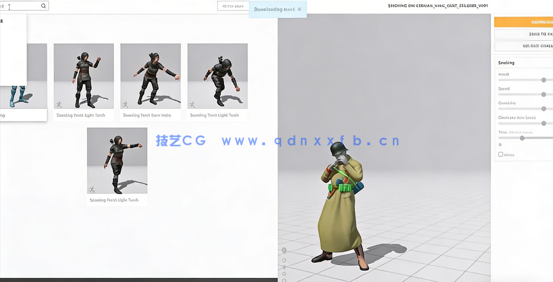The height and width of the screenshot is (282, 553).
Task: Click the Trim slider handle
Action: click(x=522, y=138)
